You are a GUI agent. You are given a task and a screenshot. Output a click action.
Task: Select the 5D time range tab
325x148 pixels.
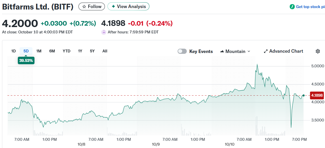(x=26, y=51)
